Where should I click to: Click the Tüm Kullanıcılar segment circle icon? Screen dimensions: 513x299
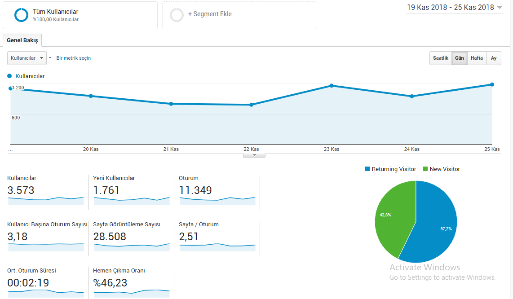(21, 15)
